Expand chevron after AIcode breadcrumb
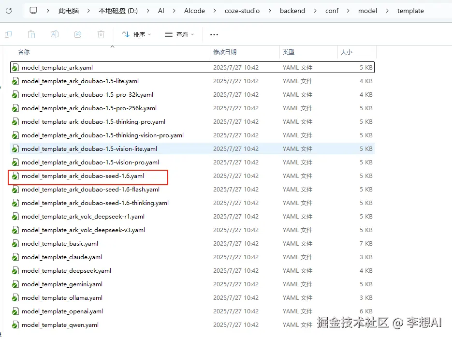 215,11
